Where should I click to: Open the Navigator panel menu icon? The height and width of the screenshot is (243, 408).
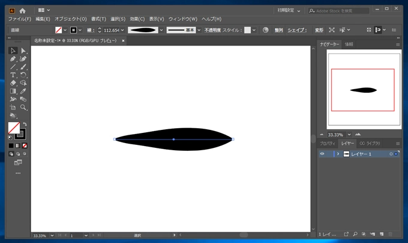pyautogui.click(x=398, y=45)
